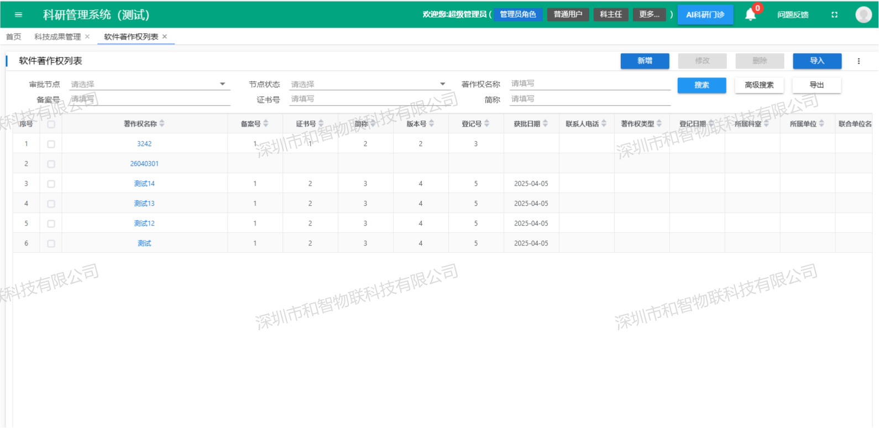Select the checkbox for 测试14 row
879x428 pixels.
(x=51, y=184)
